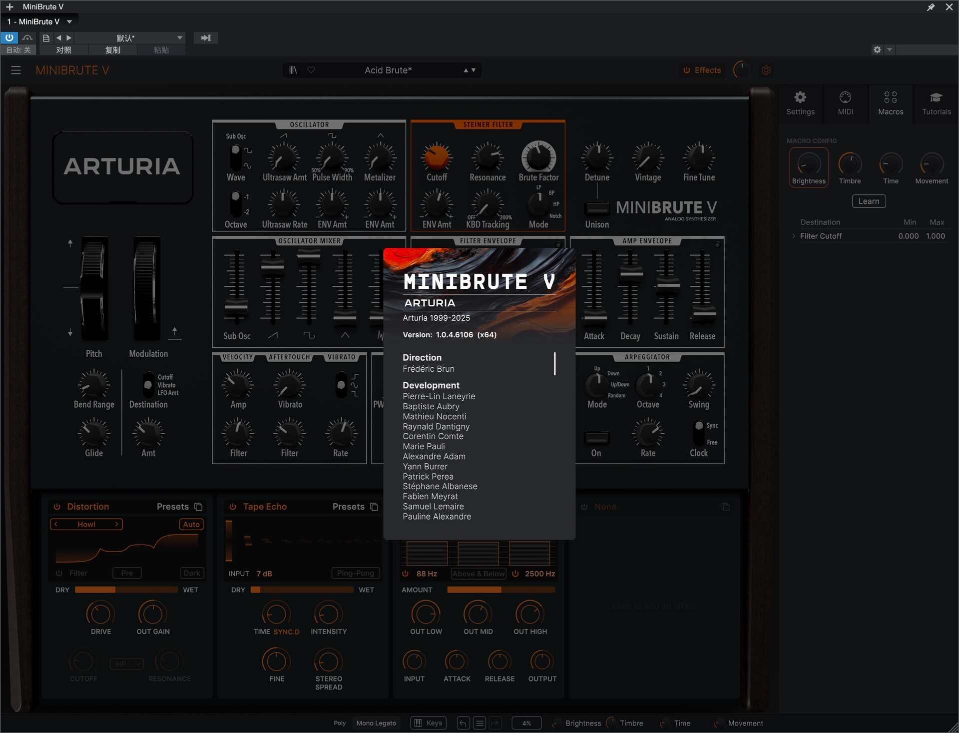Open the MIDI side panel tab

[x=845, y=103]
